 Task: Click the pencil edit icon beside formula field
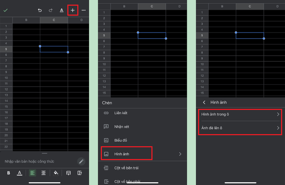point(81,161)
